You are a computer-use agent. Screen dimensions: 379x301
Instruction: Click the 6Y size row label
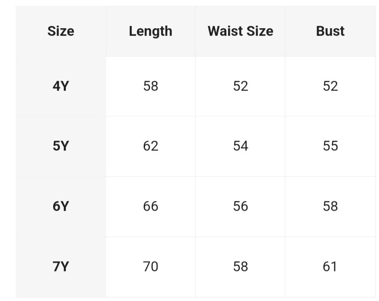(61, 206)
